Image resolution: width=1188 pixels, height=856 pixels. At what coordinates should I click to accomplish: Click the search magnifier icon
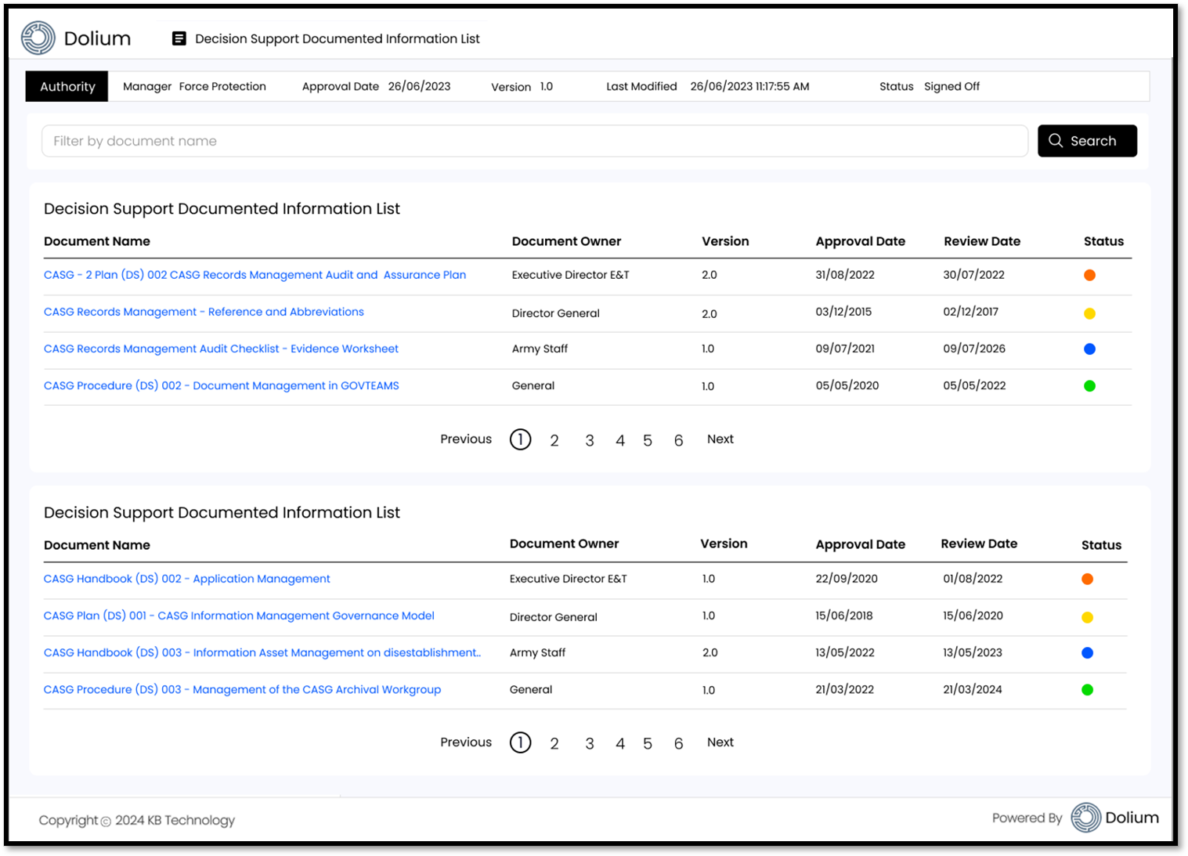coord(1056,141)
